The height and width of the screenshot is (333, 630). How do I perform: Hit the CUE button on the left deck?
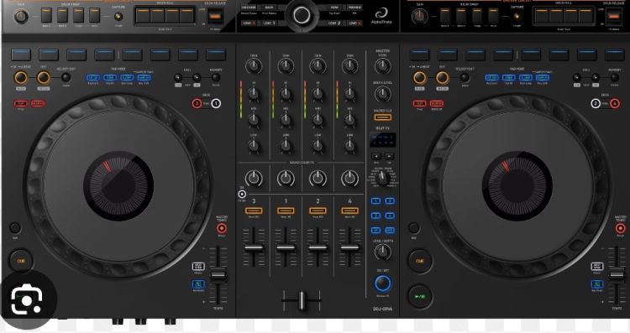coord(21,261)
